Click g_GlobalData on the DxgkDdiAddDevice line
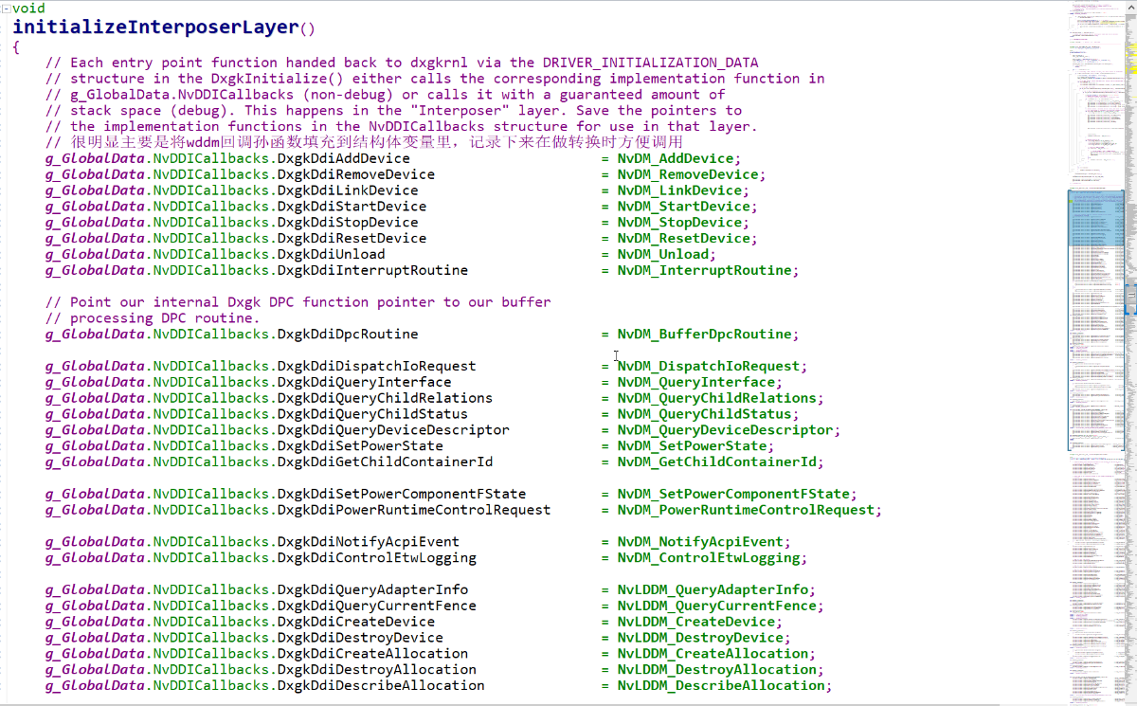 coord(95,158)
